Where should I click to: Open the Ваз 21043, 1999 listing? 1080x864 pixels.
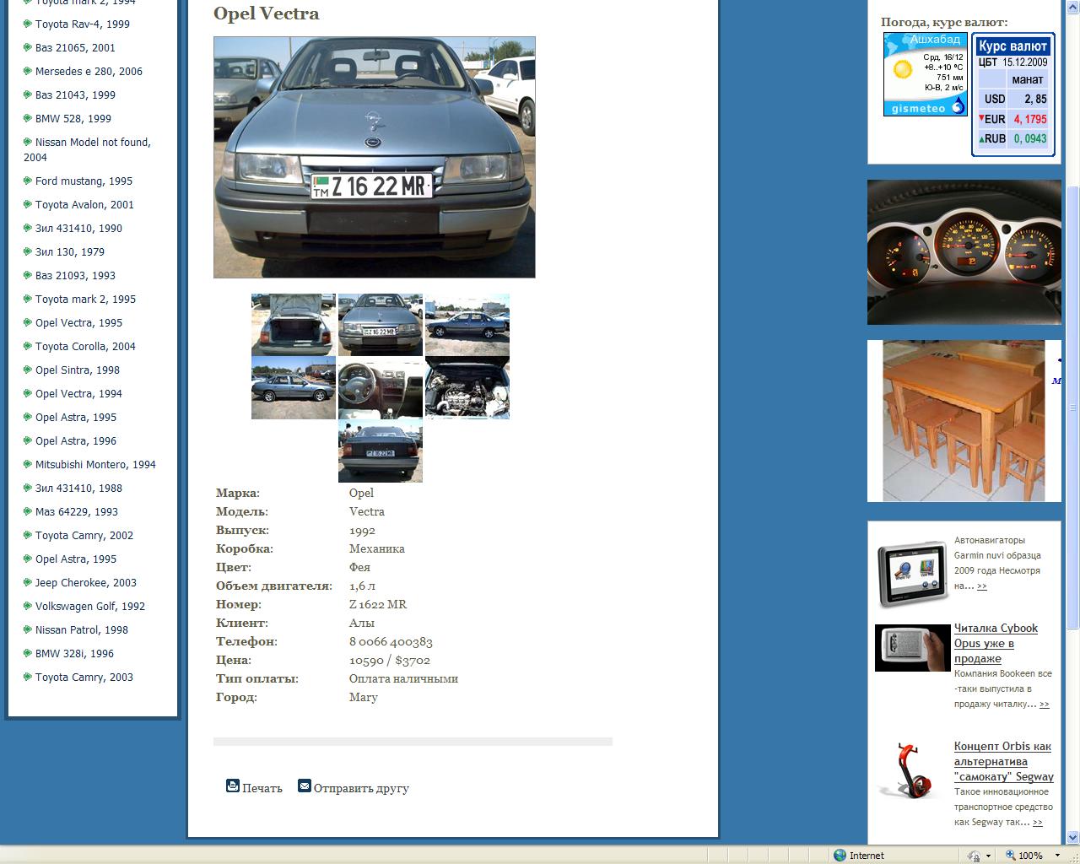(x=75, y=94)
